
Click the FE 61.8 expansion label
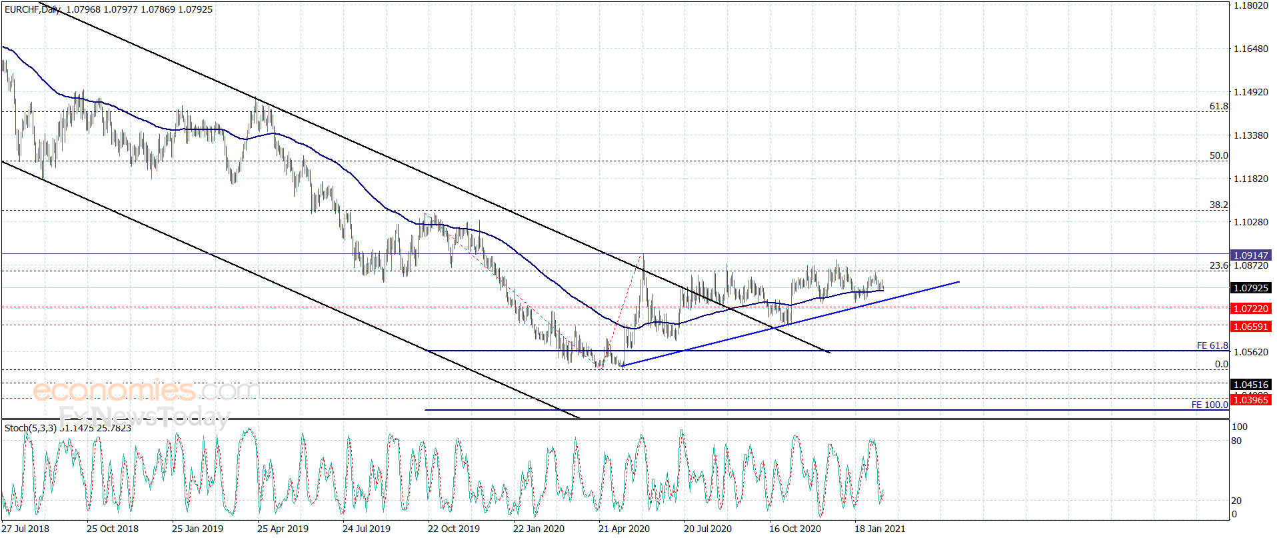pyautogui.click(x=1212, y=345)
